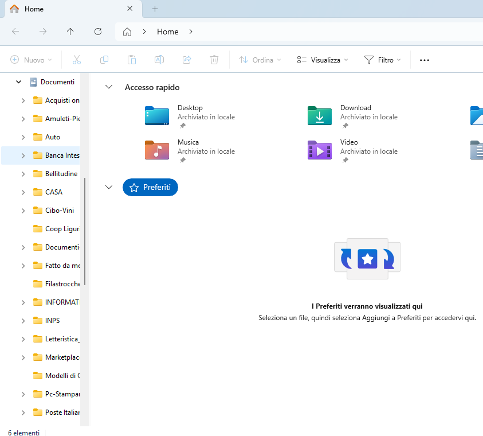Open the Visualizza view dropdown
Viewport: 483px width, 436px height.
coord(322,60)
